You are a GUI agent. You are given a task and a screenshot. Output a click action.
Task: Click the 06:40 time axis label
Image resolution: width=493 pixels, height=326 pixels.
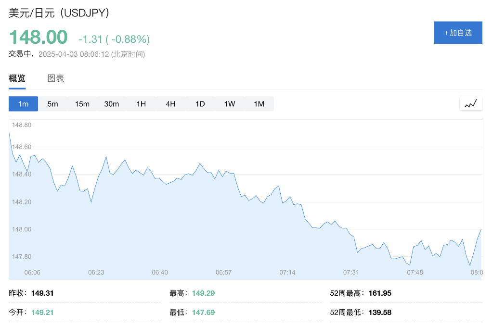point(160,272)
